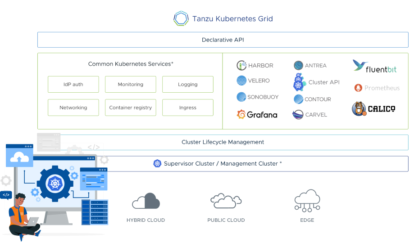The height and width of the screenshot is (243, 419).
Task: Click the Calico cat icon
Action: tap(359, 109)
